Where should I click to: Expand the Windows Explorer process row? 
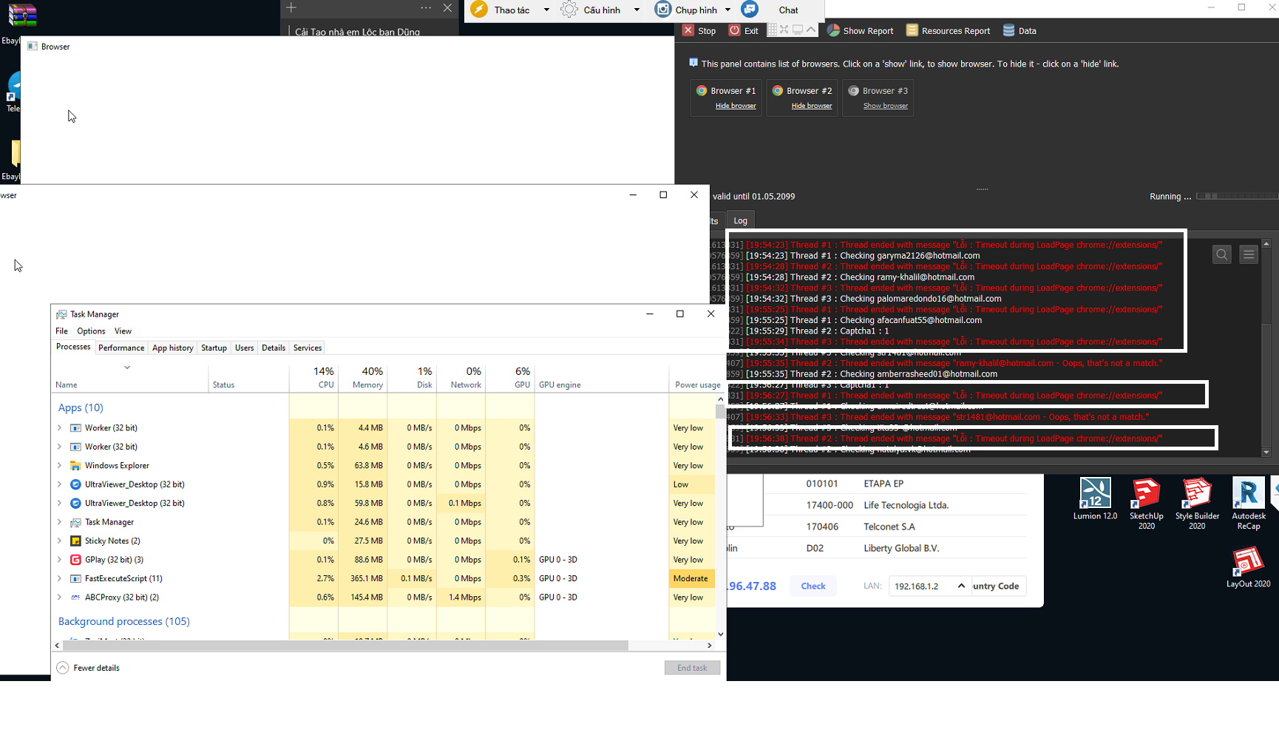tap(59, 466)
